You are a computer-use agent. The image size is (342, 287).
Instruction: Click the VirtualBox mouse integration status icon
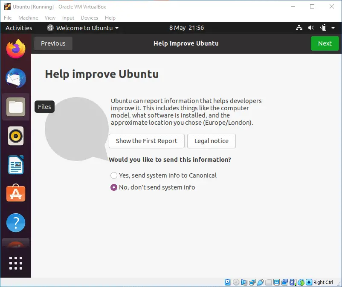pos(301,282)
